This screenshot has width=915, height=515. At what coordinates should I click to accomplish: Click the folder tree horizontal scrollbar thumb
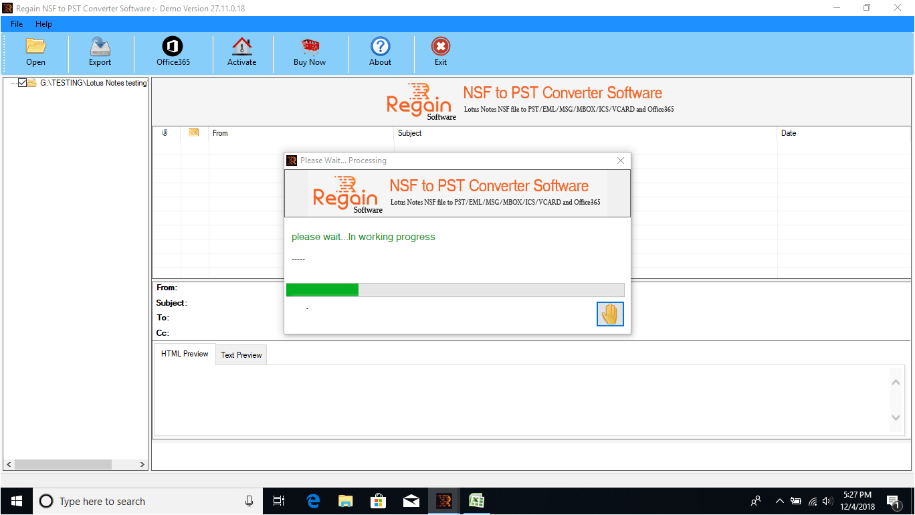click(x=63, y=464)
